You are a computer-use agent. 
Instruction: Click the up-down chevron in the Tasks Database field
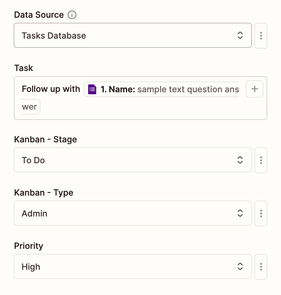tap(240, 35)
